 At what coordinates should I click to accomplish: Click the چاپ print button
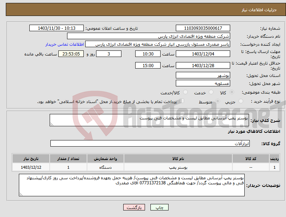point(159,207)
